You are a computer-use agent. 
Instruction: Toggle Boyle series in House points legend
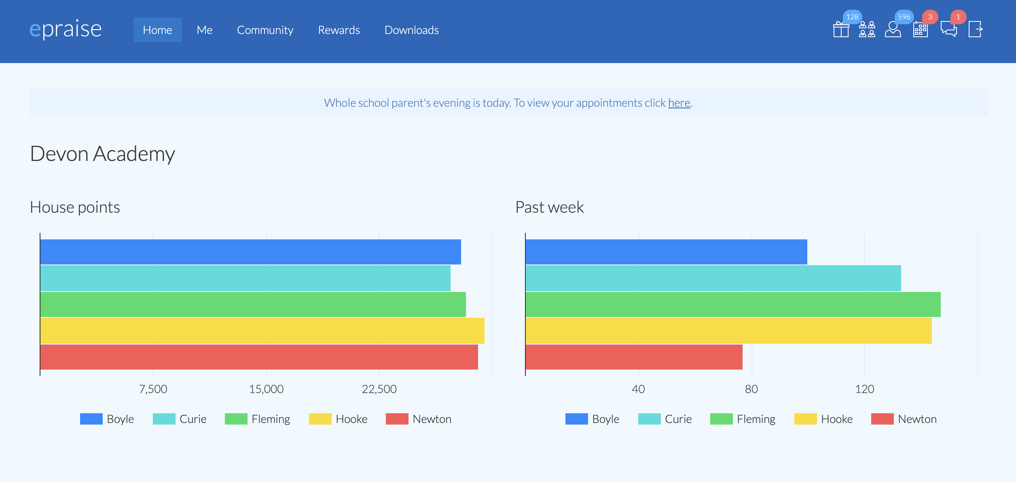pyautogui.click(x=107, y=419)
